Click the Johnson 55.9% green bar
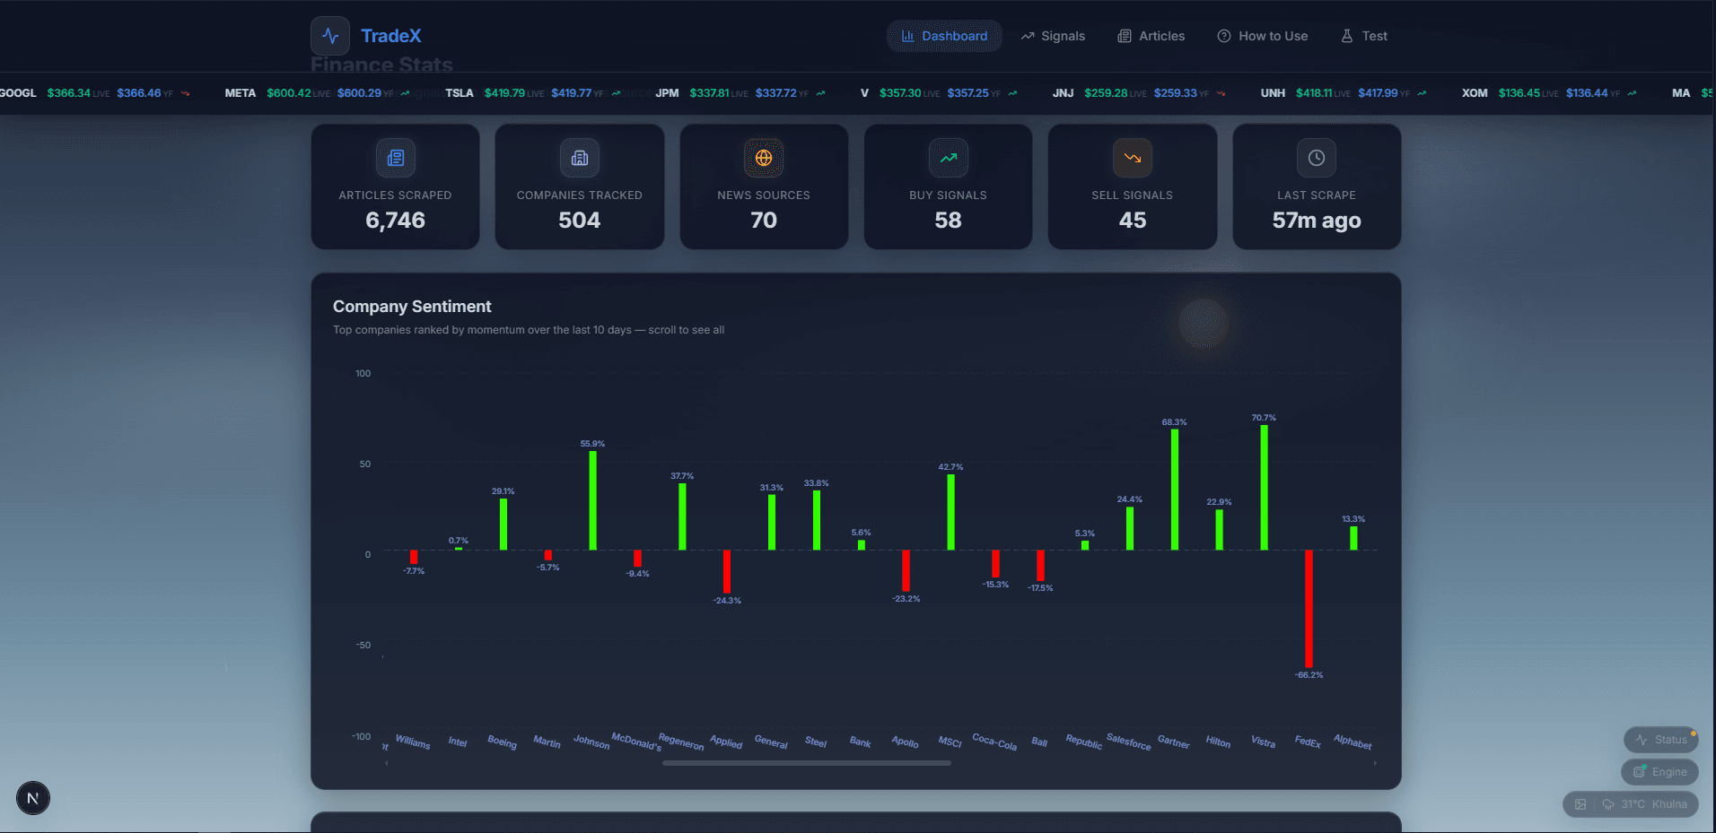 coord(592,500)
